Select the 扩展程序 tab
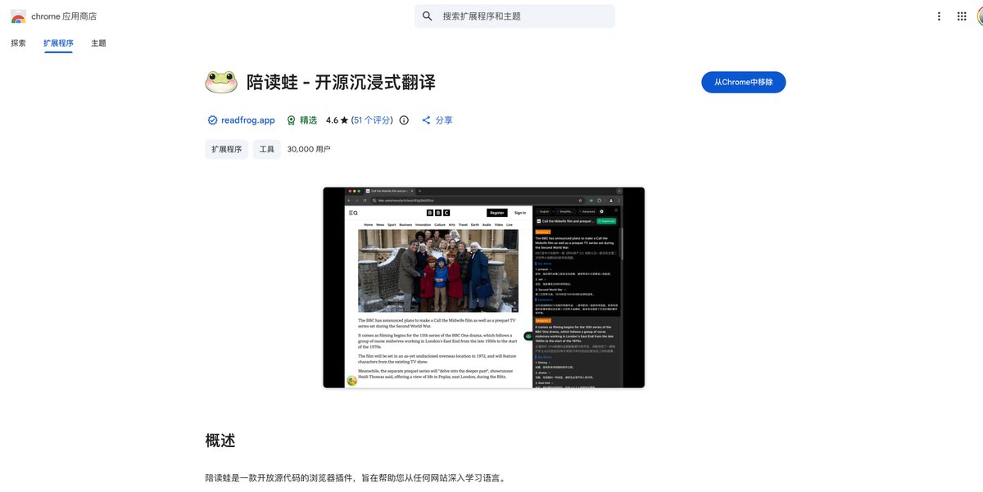This screenshot has width=983, height=492. 58,43
